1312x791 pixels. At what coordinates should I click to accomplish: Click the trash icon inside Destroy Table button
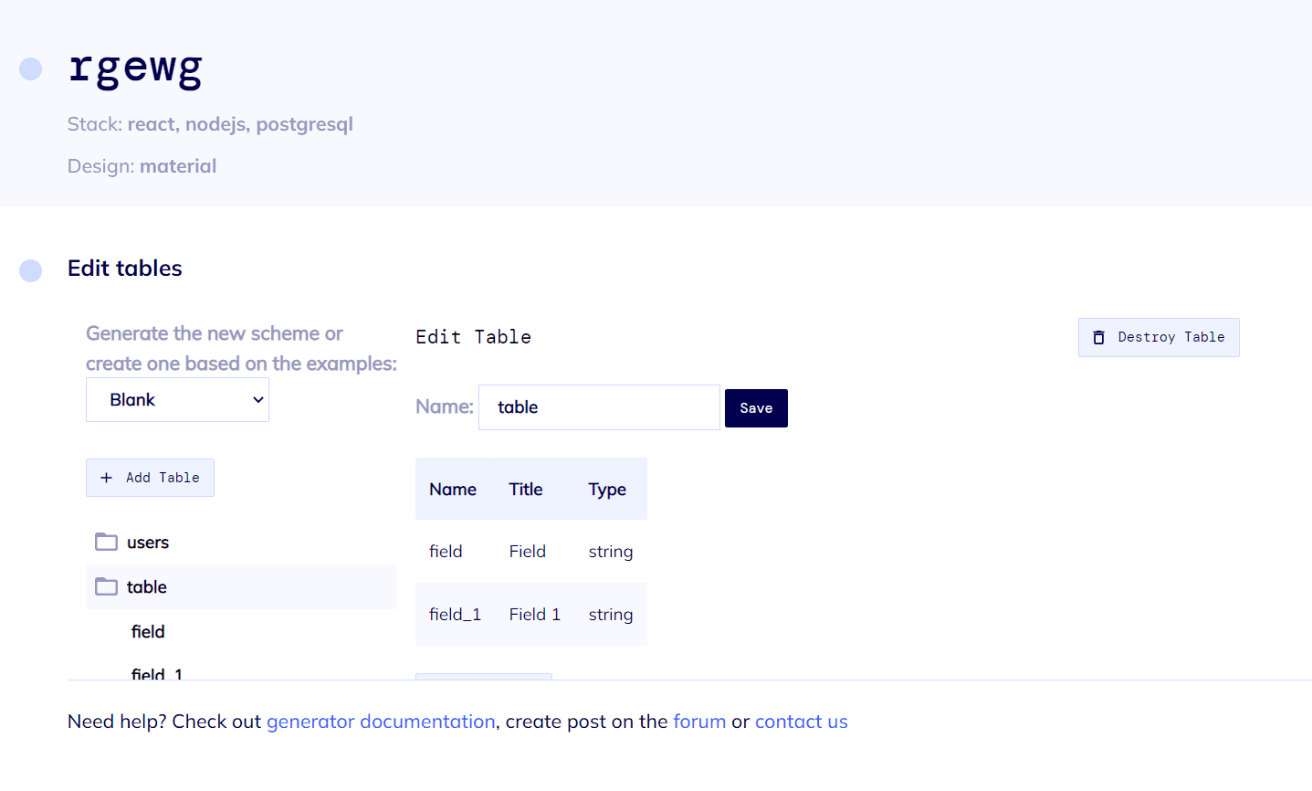(x=1099, y=337)
